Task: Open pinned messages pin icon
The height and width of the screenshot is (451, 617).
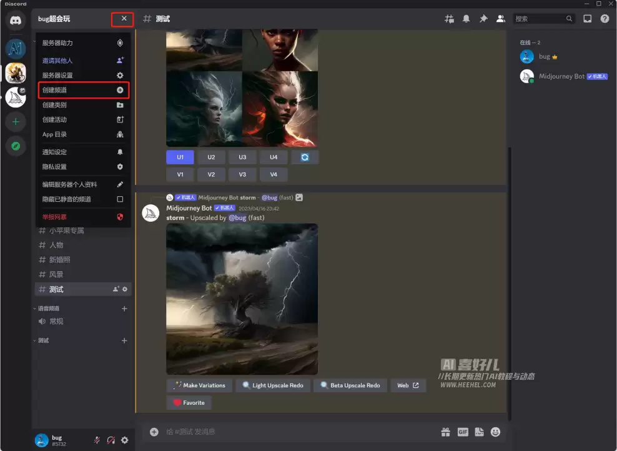Action: pyautogui.click(x=483, y=19)
